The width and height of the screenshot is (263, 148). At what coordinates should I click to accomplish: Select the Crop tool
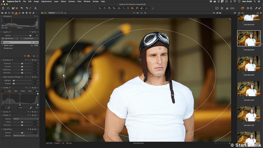point(114,8)
